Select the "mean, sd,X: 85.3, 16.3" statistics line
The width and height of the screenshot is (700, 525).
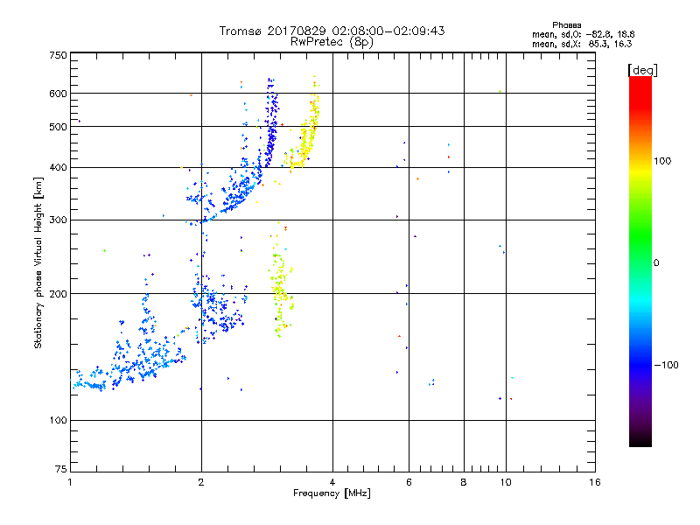tap(582, 44)
